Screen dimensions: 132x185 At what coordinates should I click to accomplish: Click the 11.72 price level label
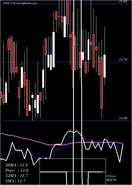(x=123, y=60)
